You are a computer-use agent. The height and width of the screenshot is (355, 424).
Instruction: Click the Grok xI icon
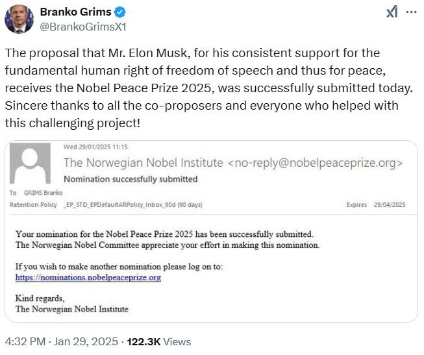392,12
